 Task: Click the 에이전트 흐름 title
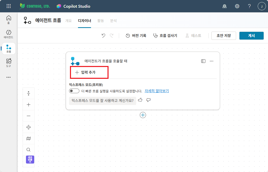(x=48, y=20)
